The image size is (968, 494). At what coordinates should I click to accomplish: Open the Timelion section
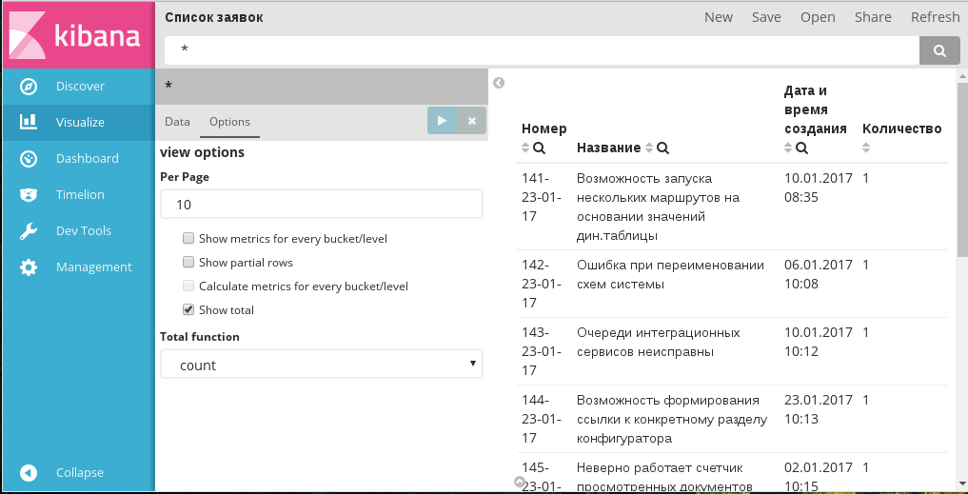tap(78, 194)
